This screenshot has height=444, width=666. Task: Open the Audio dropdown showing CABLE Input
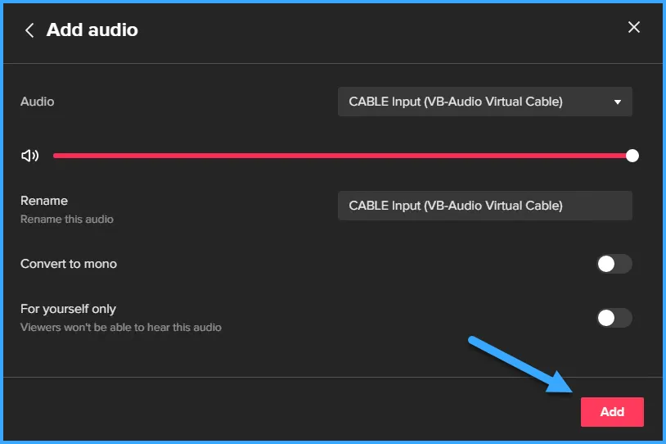(484, 102)
